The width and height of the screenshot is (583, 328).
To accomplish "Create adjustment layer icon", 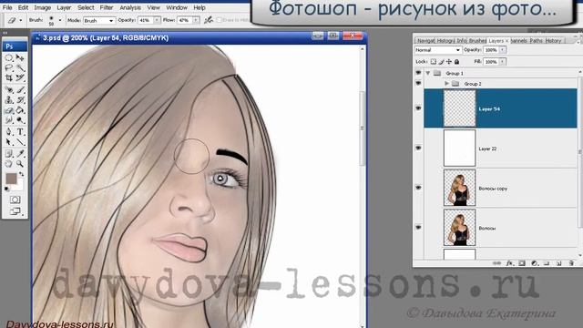I will 535,263.
